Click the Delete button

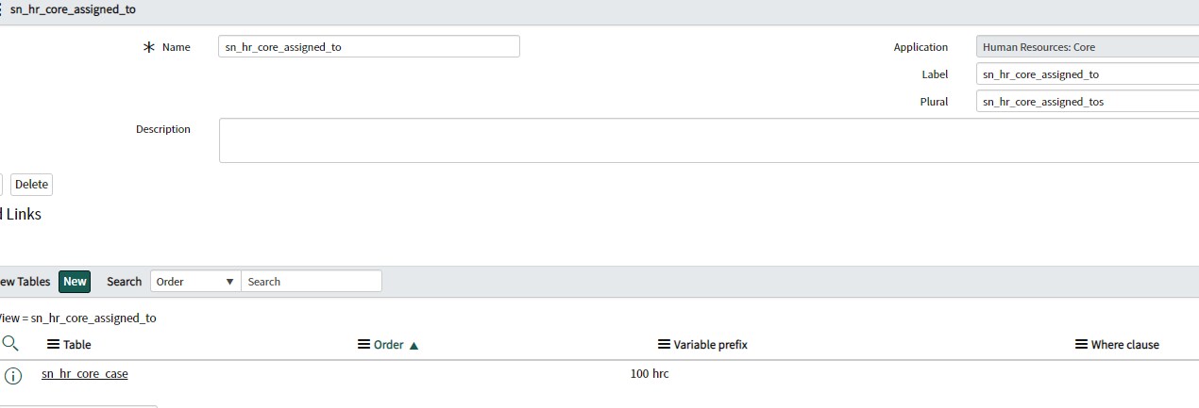[31, 185]
